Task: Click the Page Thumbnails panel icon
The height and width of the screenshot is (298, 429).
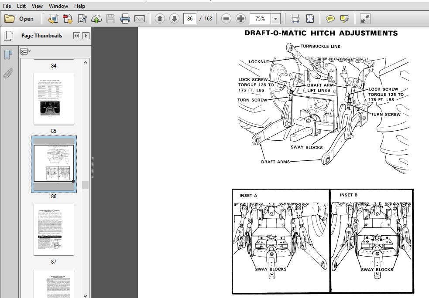Action: click(8, 36)
